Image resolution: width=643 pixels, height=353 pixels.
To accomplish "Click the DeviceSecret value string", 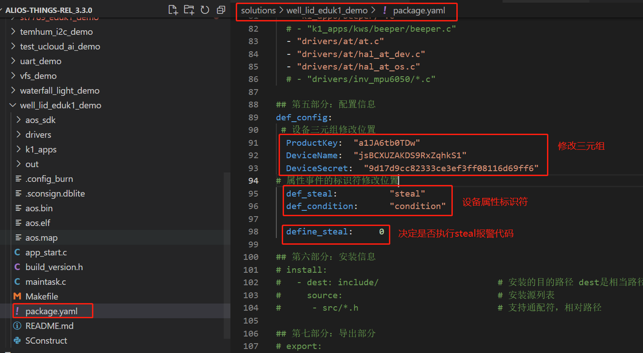I will 451,168.
